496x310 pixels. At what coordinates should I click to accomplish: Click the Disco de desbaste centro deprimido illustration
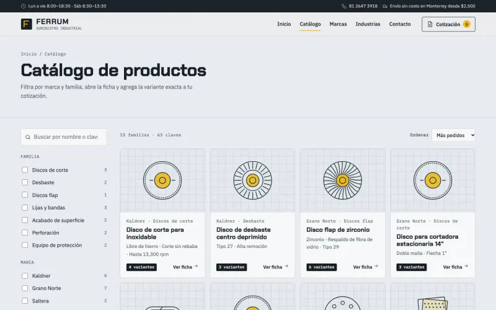(252, 180)
